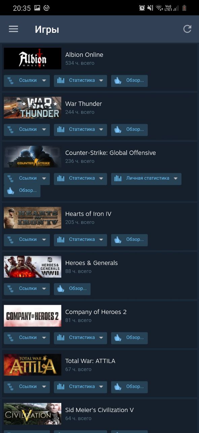
Task: Open the Sid Meier's Civilization V title
Action: click(99, 410)
